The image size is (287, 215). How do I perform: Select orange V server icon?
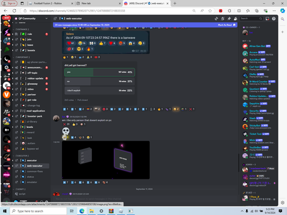click(6, 95)
